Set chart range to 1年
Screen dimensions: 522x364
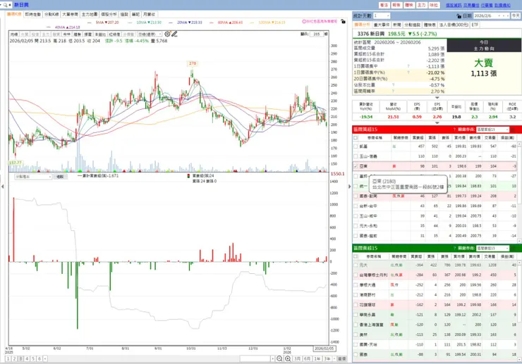tap(317, 358)
